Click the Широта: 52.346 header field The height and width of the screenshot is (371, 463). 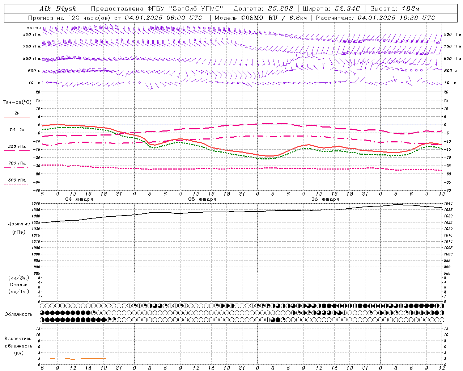pyautogui.click(x=331, y=9)
